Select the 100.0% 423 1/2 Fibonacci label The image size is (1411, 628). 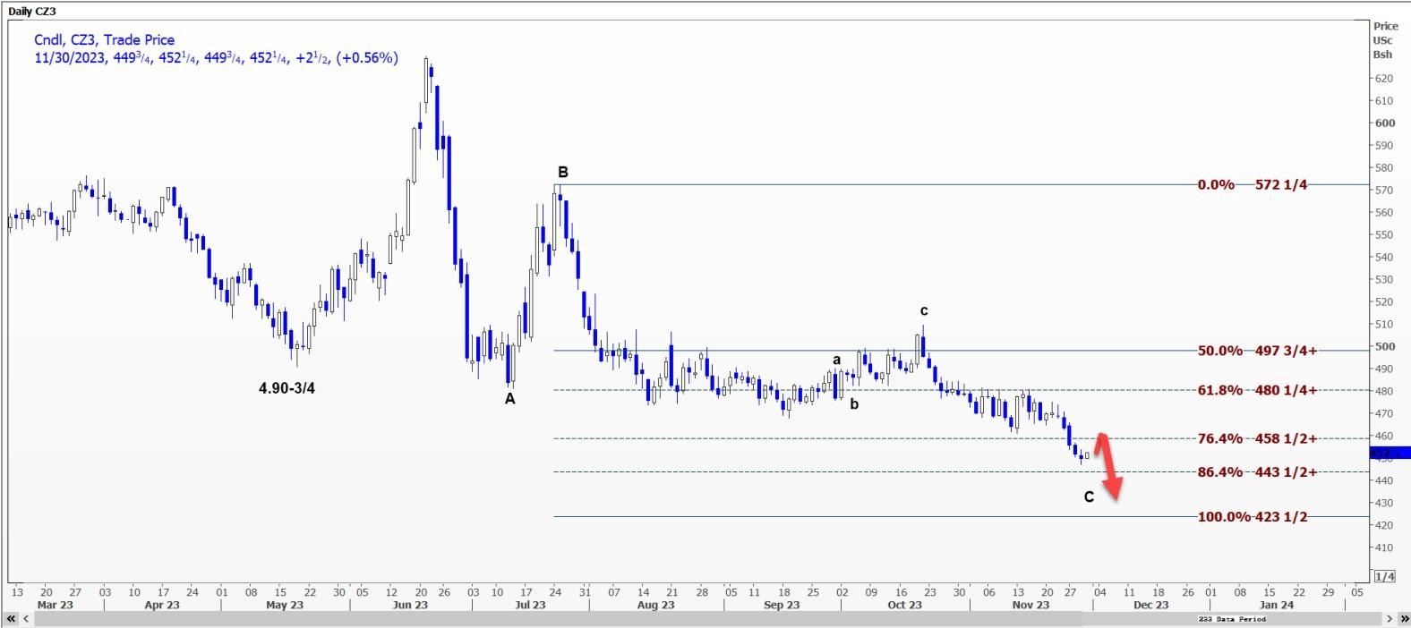click(x=1253, y=516)
